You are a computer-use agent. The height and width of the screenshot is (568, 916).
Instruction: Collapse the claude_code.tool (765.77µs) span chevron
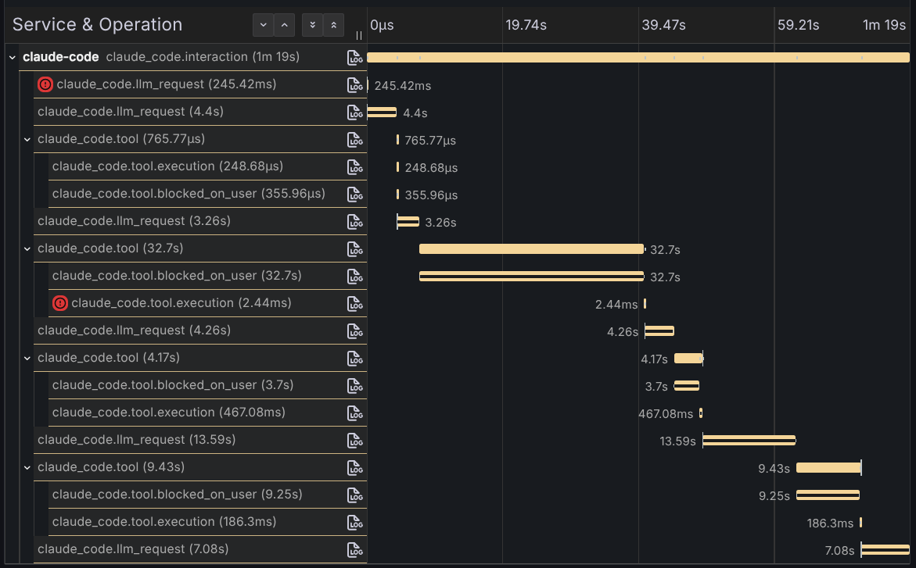27,139
